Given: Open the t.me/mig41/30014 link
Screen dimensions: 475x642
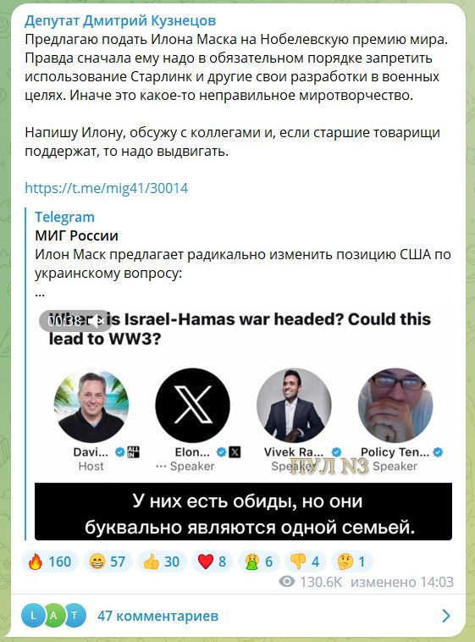Looking at the screenshot, I should point(107,188).
